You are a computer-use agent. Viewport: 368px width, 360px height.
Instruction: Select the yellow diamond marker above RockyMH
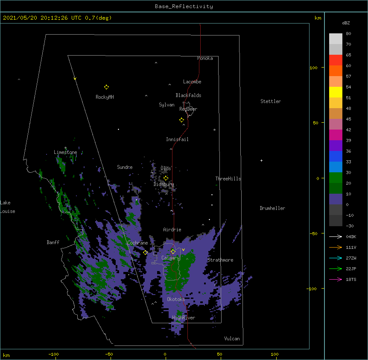click(106, 87)
